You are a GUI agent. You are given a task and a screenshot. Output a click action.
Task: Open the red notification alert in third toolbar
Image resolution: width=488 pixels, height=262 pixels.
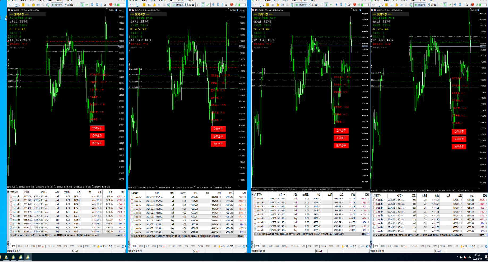pos(354,5)
